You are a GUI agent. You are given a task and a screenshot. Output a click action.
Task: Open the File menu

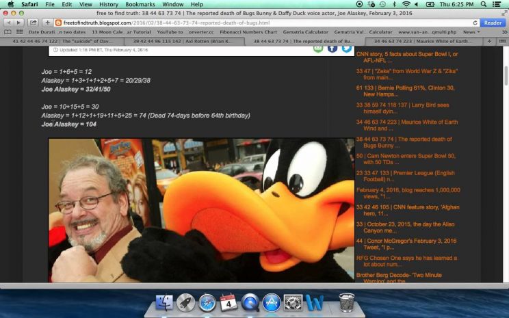[50, 4]
